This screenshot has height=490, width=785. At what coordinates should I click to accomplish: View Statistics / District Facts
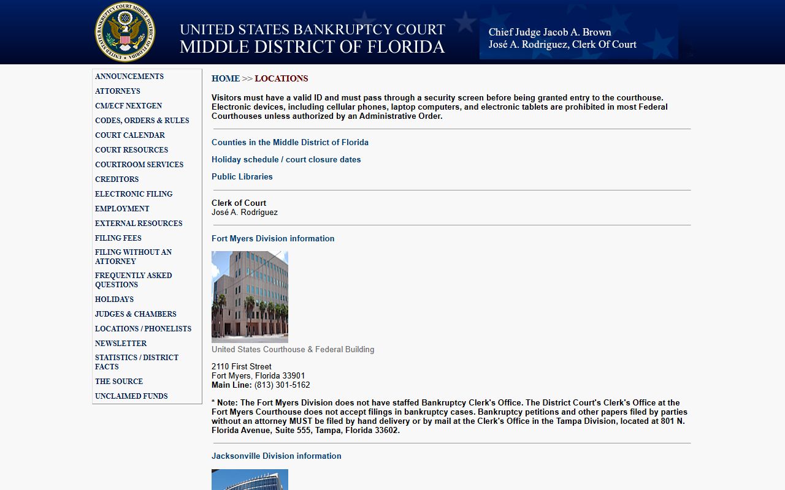(137, 362)
